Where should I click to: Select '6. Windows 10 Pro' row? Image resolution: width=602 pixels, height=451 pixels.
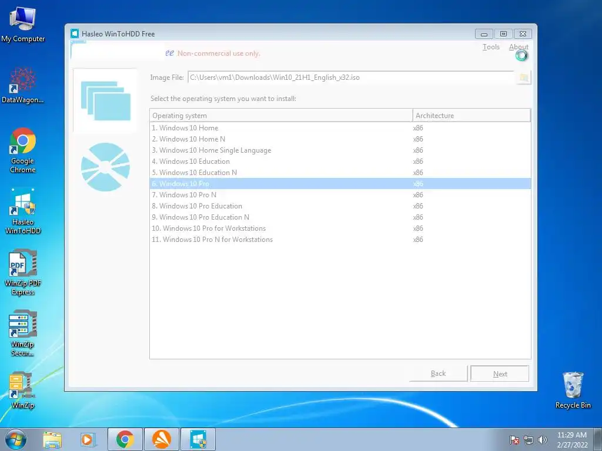[x=340, y=184]
